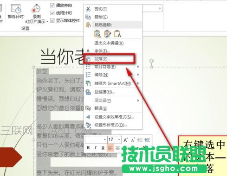Click the Translate icon
The height and width of the screenshot is (176, 227).
pyautogui.click(x=88, y=108)
